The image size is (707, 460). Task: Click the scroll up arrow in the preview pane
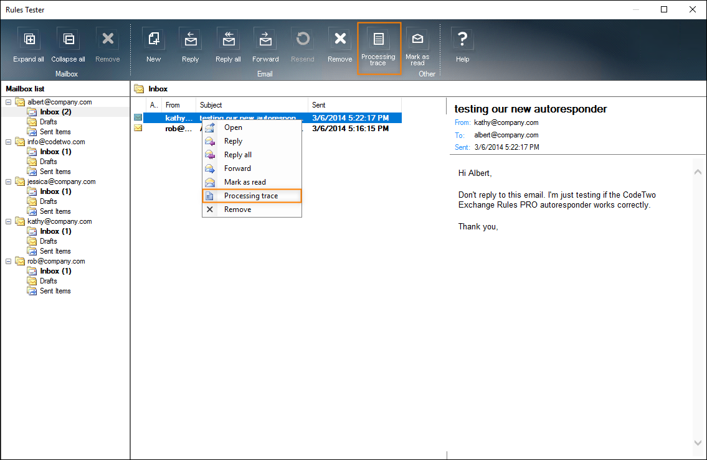(x=698, y=172)
